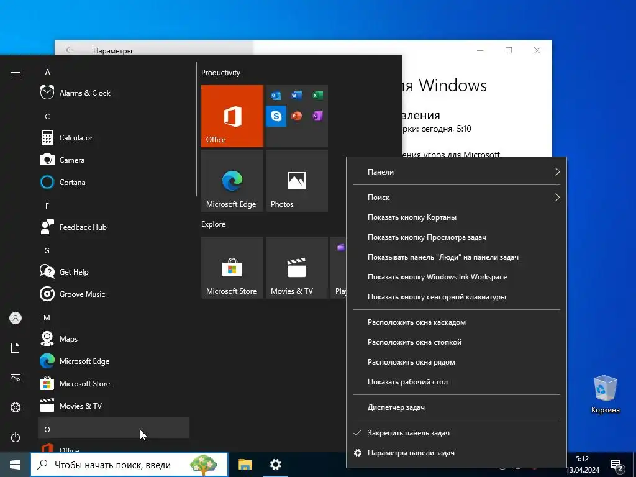Click the Explore group title

214,224
